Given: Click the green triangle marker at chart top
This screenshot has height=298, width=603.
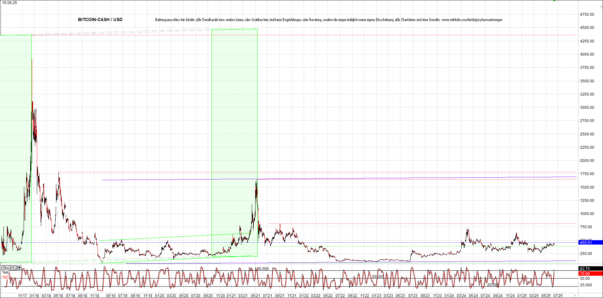Looking at the screenshot, I should point(555,1).
